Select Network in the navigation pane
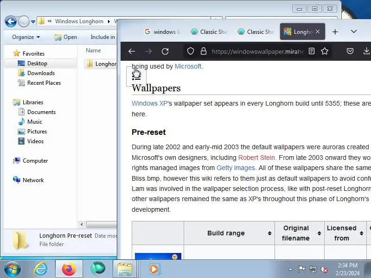Image resolution: width=371 pixels, height=278 pixels. tap(33, 180)
